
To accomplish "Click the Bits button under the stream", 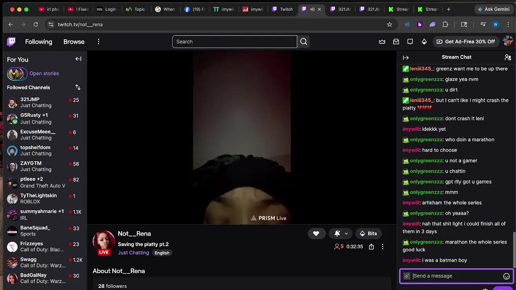I will click(x=368, y=233).
